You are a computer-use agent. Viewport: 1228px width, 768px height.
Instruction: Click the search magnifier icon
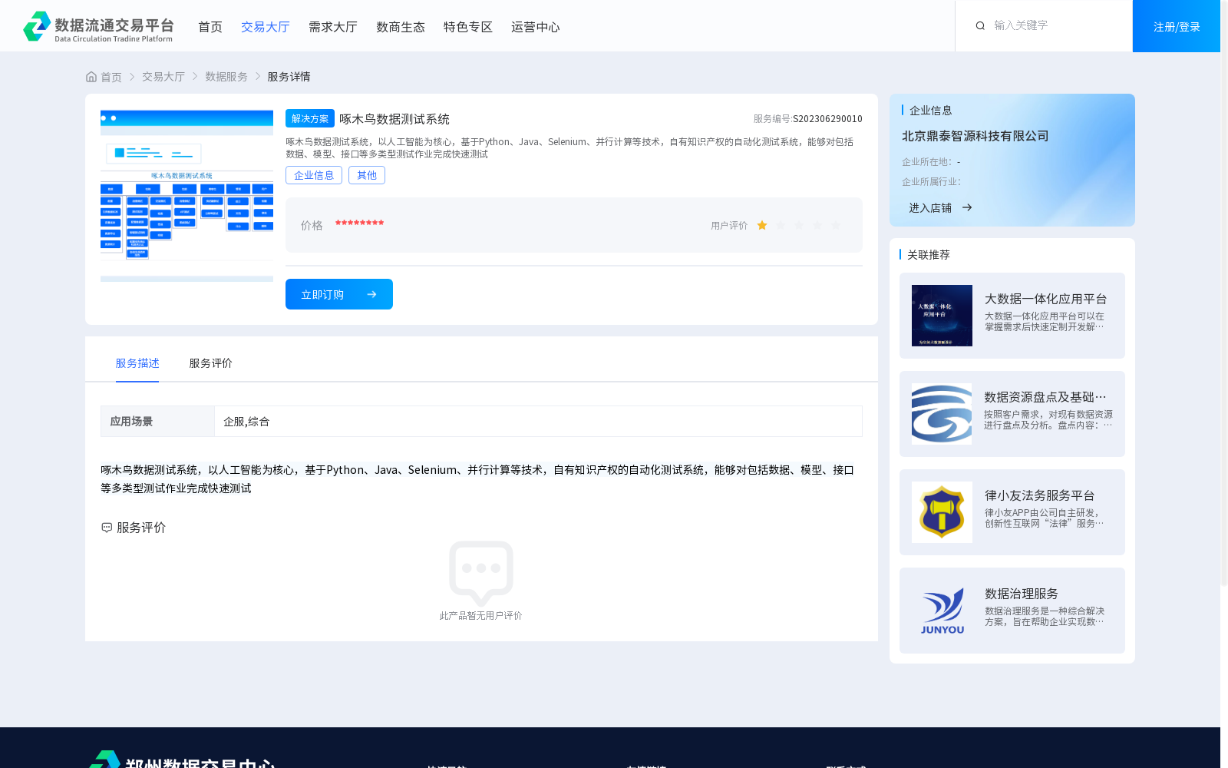point(980,26)
